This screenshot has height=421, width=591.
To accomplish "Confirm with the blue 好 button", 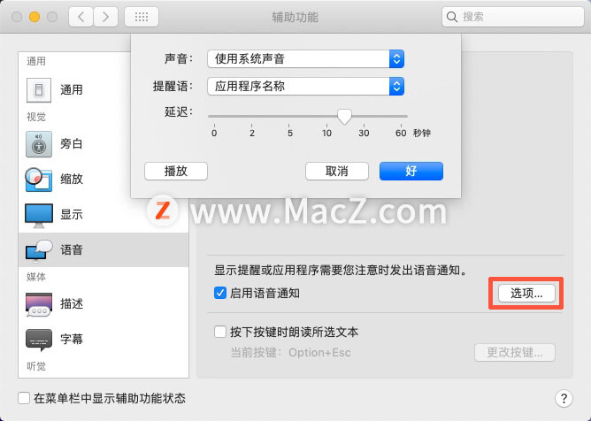I will [x=411, y=171].
